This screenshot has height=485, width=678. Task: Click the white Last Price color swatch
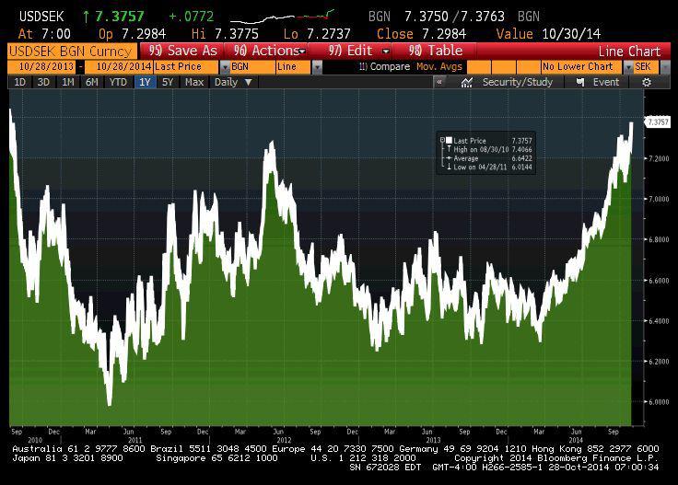point(450,140)
